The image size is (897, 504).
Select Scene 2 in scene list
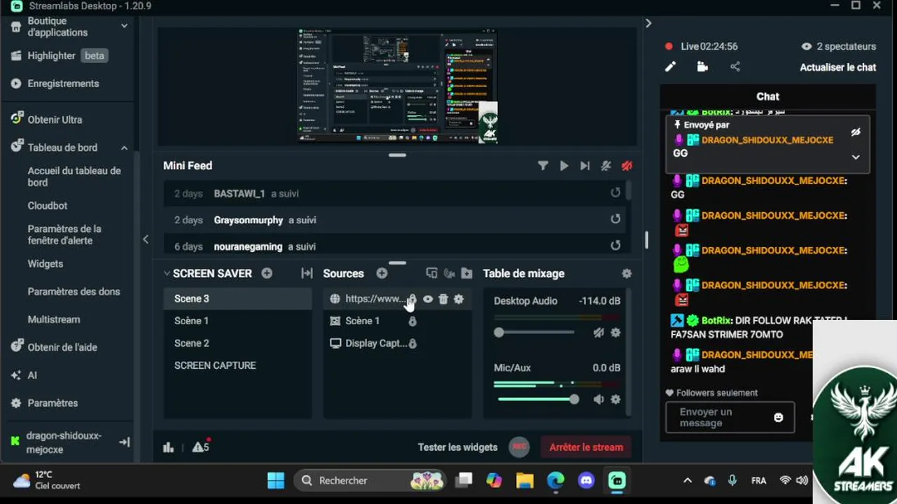coord(237,343)
